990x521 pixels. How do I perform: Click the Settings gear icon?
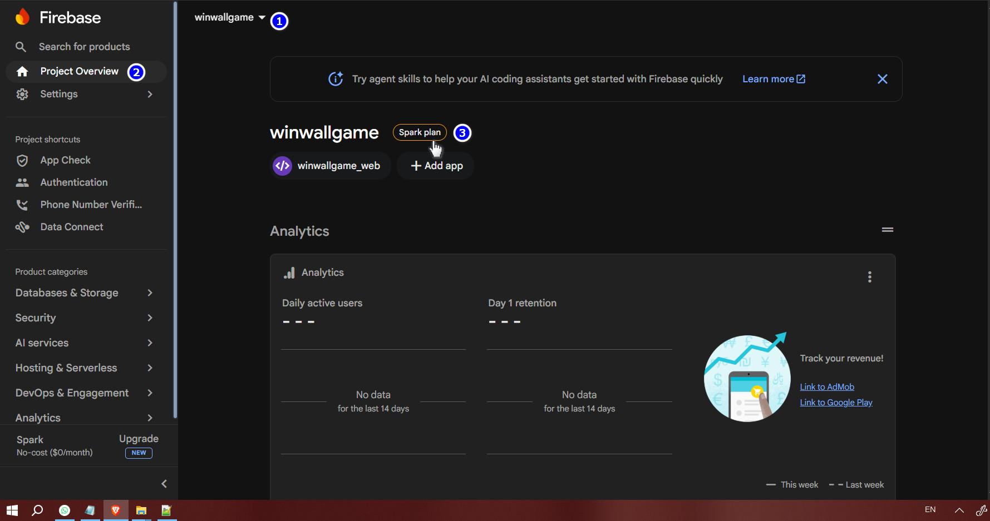click(x=22, y=95)
